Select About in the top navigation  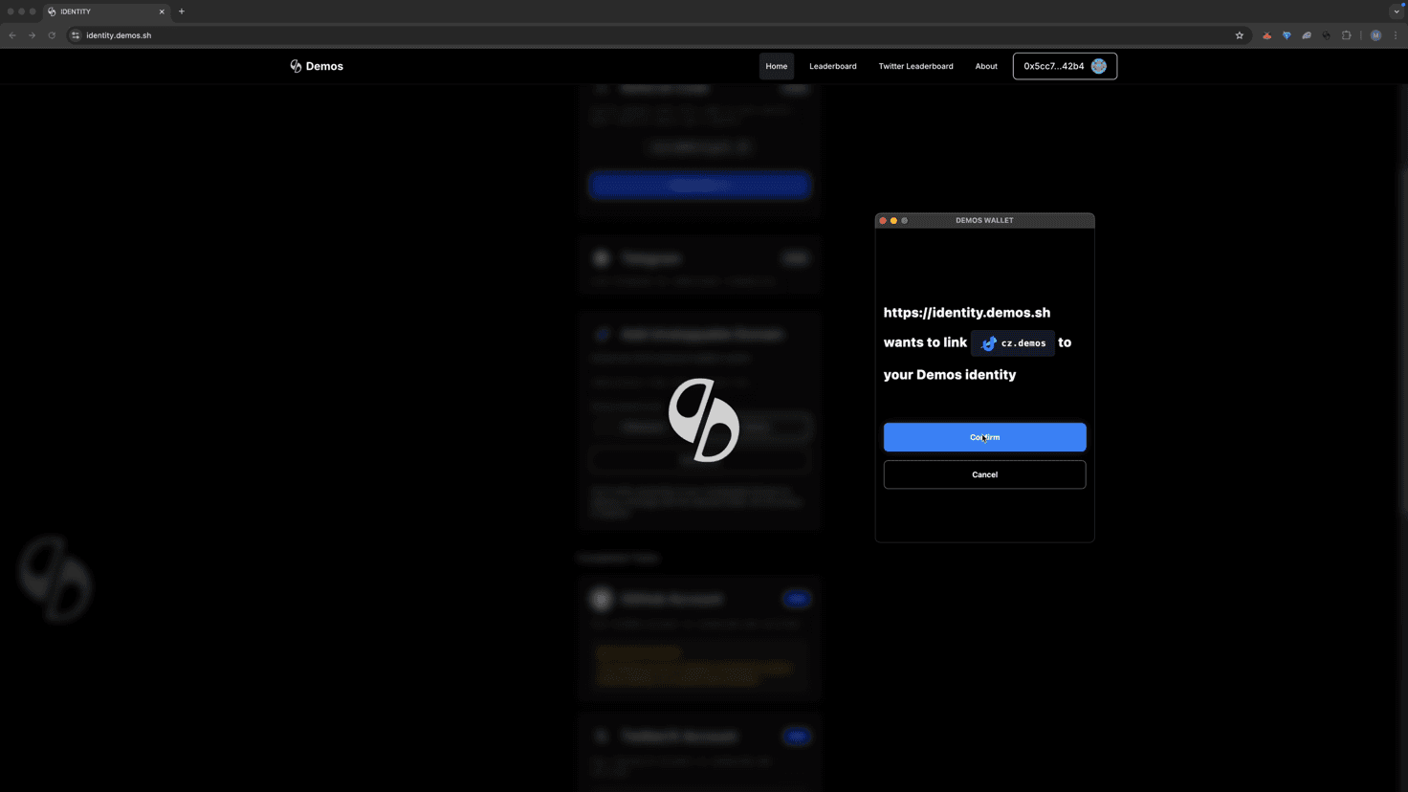[986, 66]
